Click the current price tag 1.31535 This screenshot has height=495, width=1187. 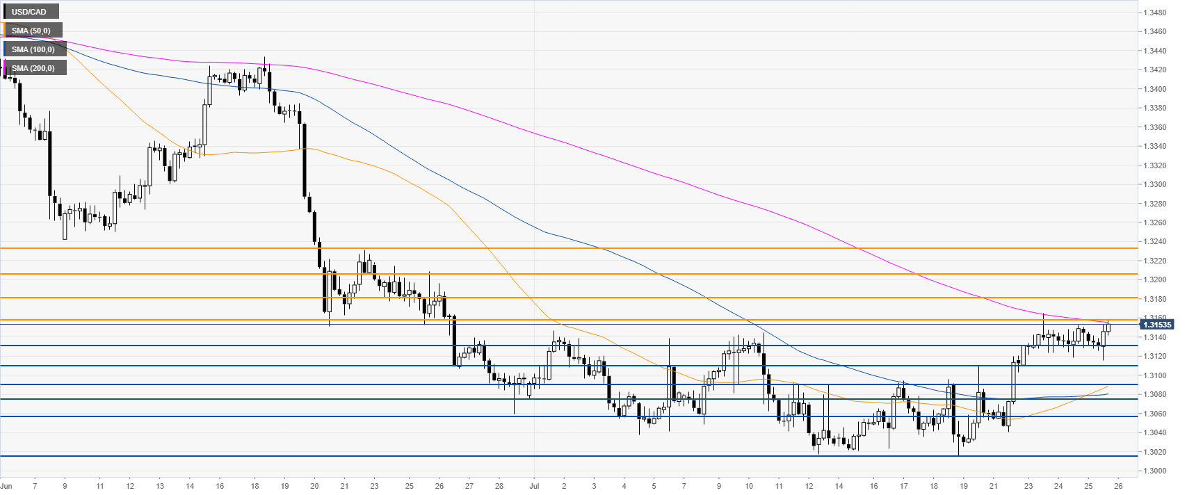coord(1157,325)
